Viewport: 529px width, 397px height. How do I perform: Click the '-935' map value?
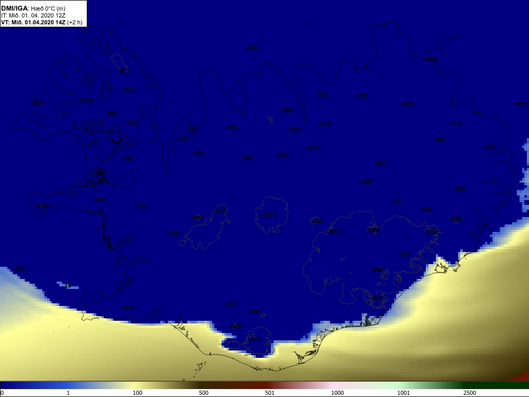[x=220, y=211]
